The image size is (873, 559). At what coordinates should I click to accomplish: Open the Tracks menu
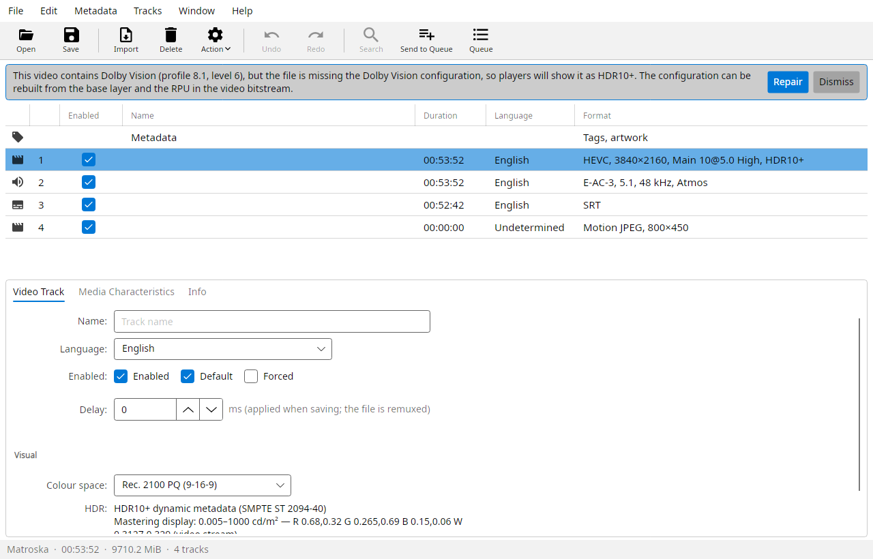[x=148, y=11]
